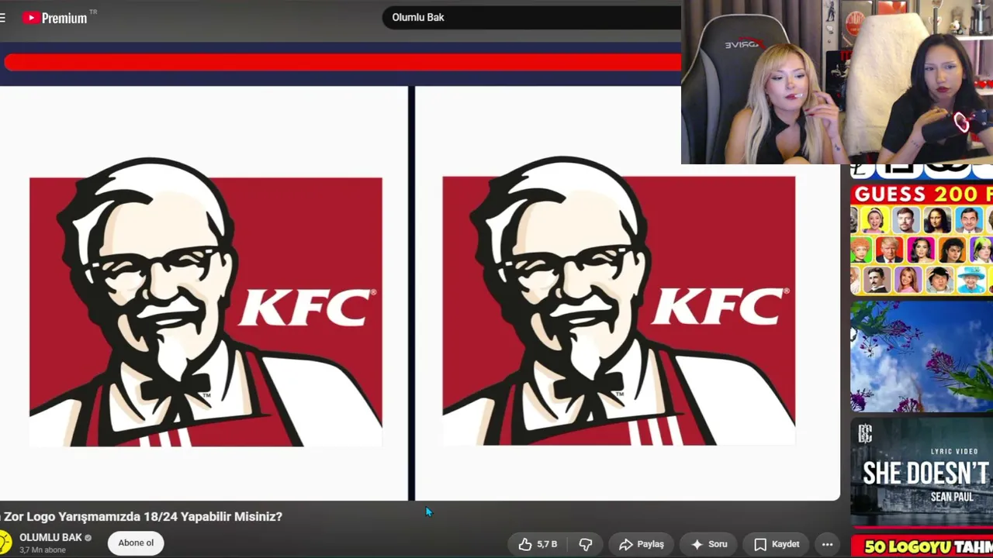Viewport: 993px width, 558px height.
Task: Click the Soru button
Action: [x=709, y=544]
